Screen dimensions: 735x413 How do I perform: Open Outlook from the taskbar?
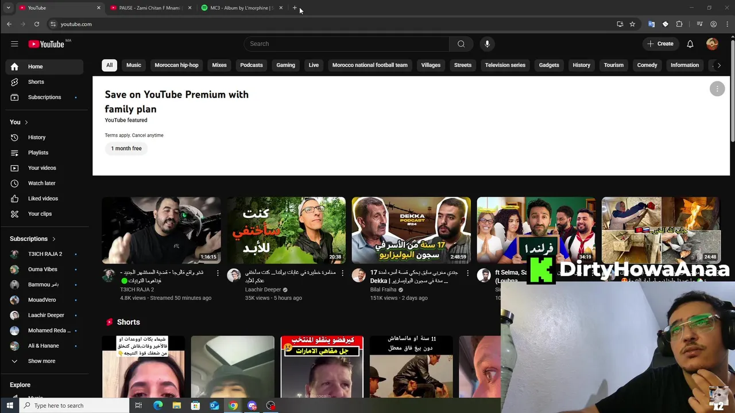tap(214, 406)
